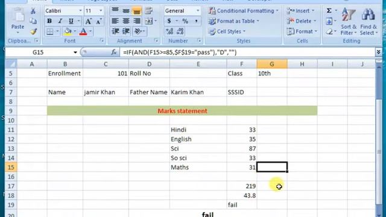Screen dimensions: 386x217
Task: Select row 15 header
Action: (11, 168)
